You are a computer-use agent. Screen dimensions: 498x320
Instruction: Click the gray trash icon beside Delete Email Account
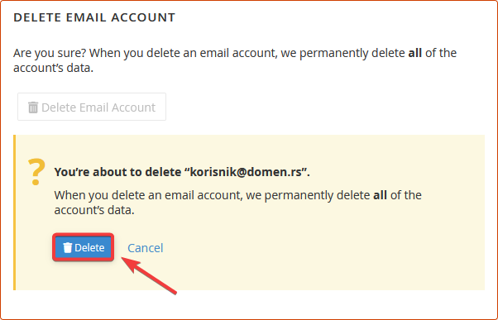pos(33,107)
